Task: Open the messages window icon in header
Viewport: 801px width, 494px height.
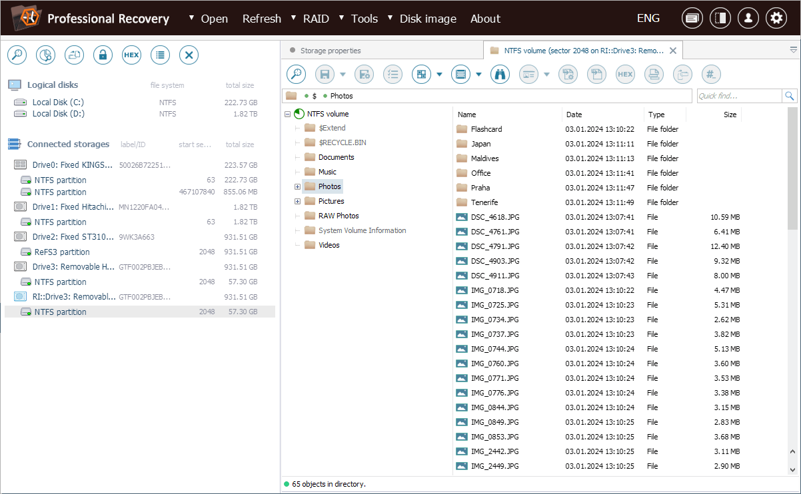Action: click(x=692, y=19)
